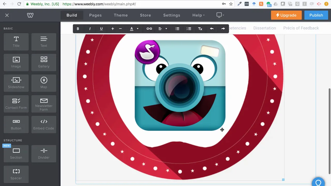Screen dimensions: 331x186
Task: Click the text alignment icon
Action: tap(160, 29)
